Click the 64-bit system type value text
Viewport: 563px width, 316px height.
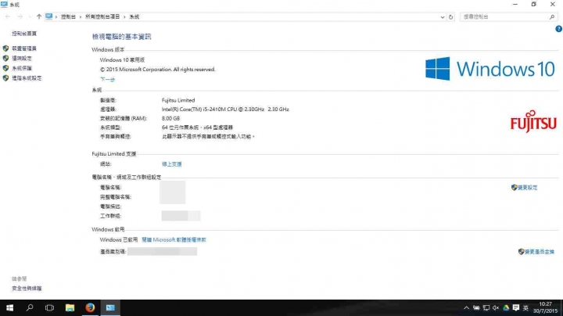[x=197, y=127]
